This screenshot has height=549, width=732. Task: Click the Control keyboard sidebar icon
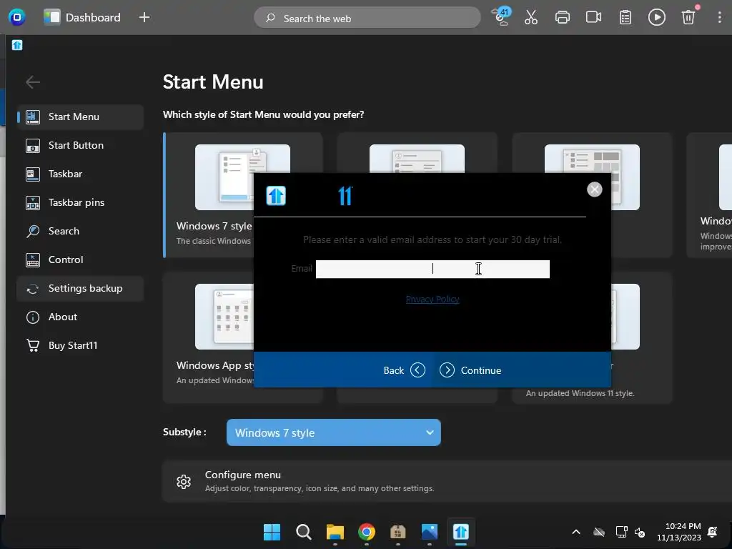[x=33, y=260]
